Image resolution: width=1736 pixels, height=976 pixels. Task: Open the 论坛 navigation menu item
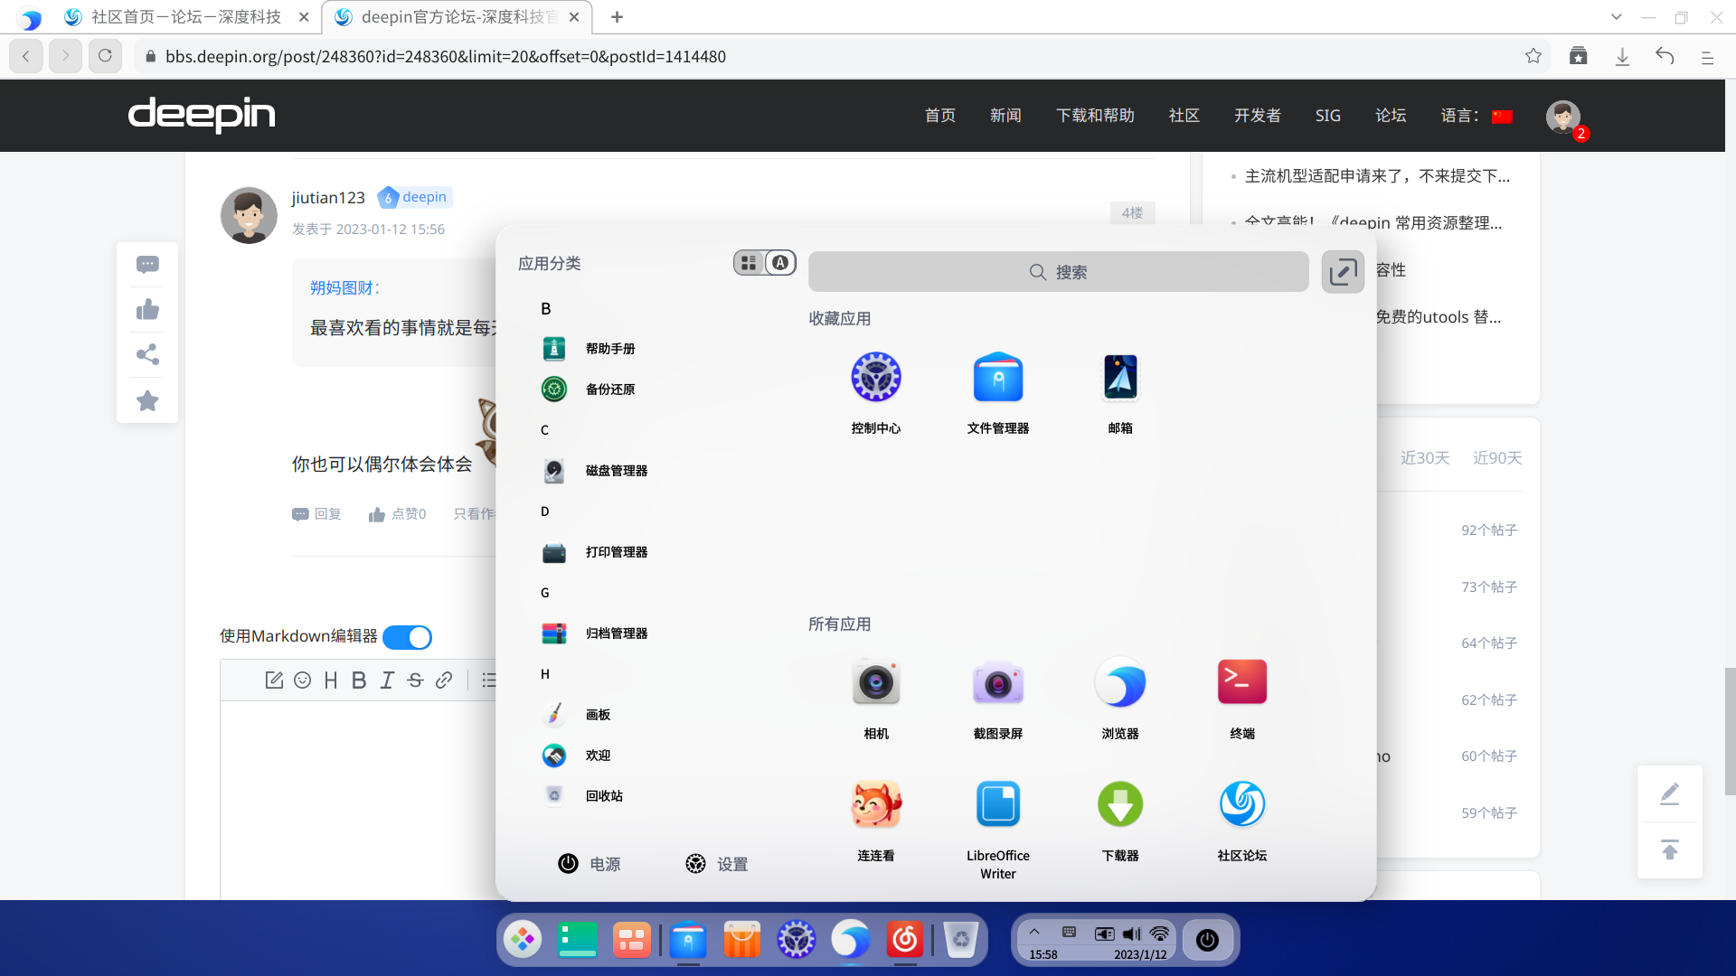(x=1390, y=116)
